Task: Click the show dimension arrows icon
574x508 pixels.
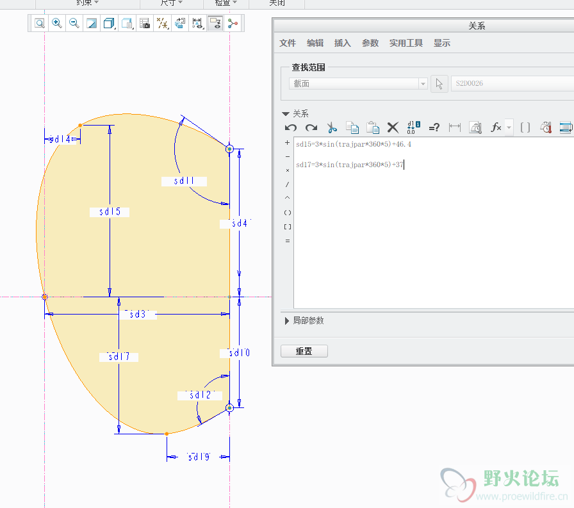Action: (x=455, y=127)
